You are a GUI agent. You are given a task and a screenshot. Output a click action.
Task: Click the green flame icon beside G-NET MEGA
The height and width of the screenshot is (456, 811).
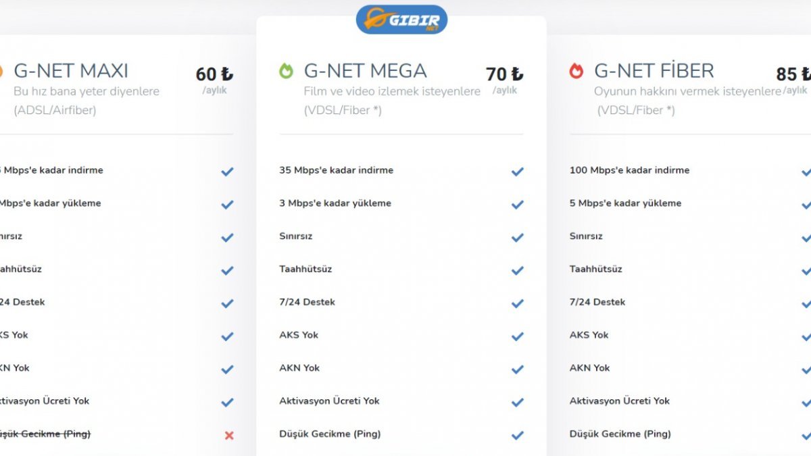pos(287,70)
